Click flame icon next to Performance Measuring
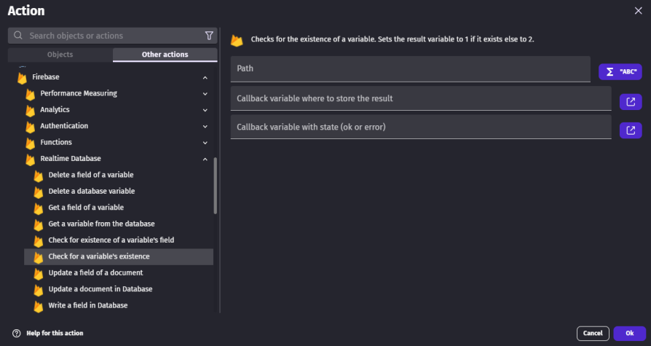 [31, 94]
